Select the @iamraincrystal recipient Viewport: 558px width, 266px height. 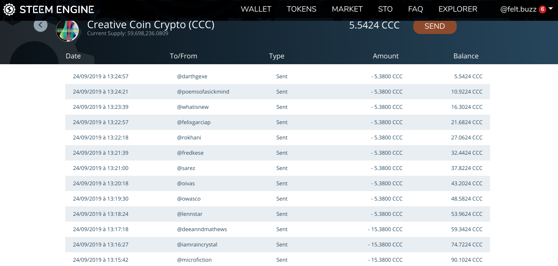point(197,245)
